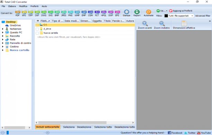This screenshot has width=212, height=135.
Task: Open the Preferiti menu
Action: tap(34, 6)
